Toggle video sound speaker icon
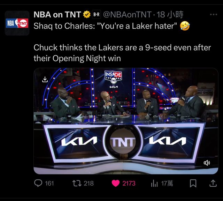Screen dimensions: 223x201 pos(207,163)
